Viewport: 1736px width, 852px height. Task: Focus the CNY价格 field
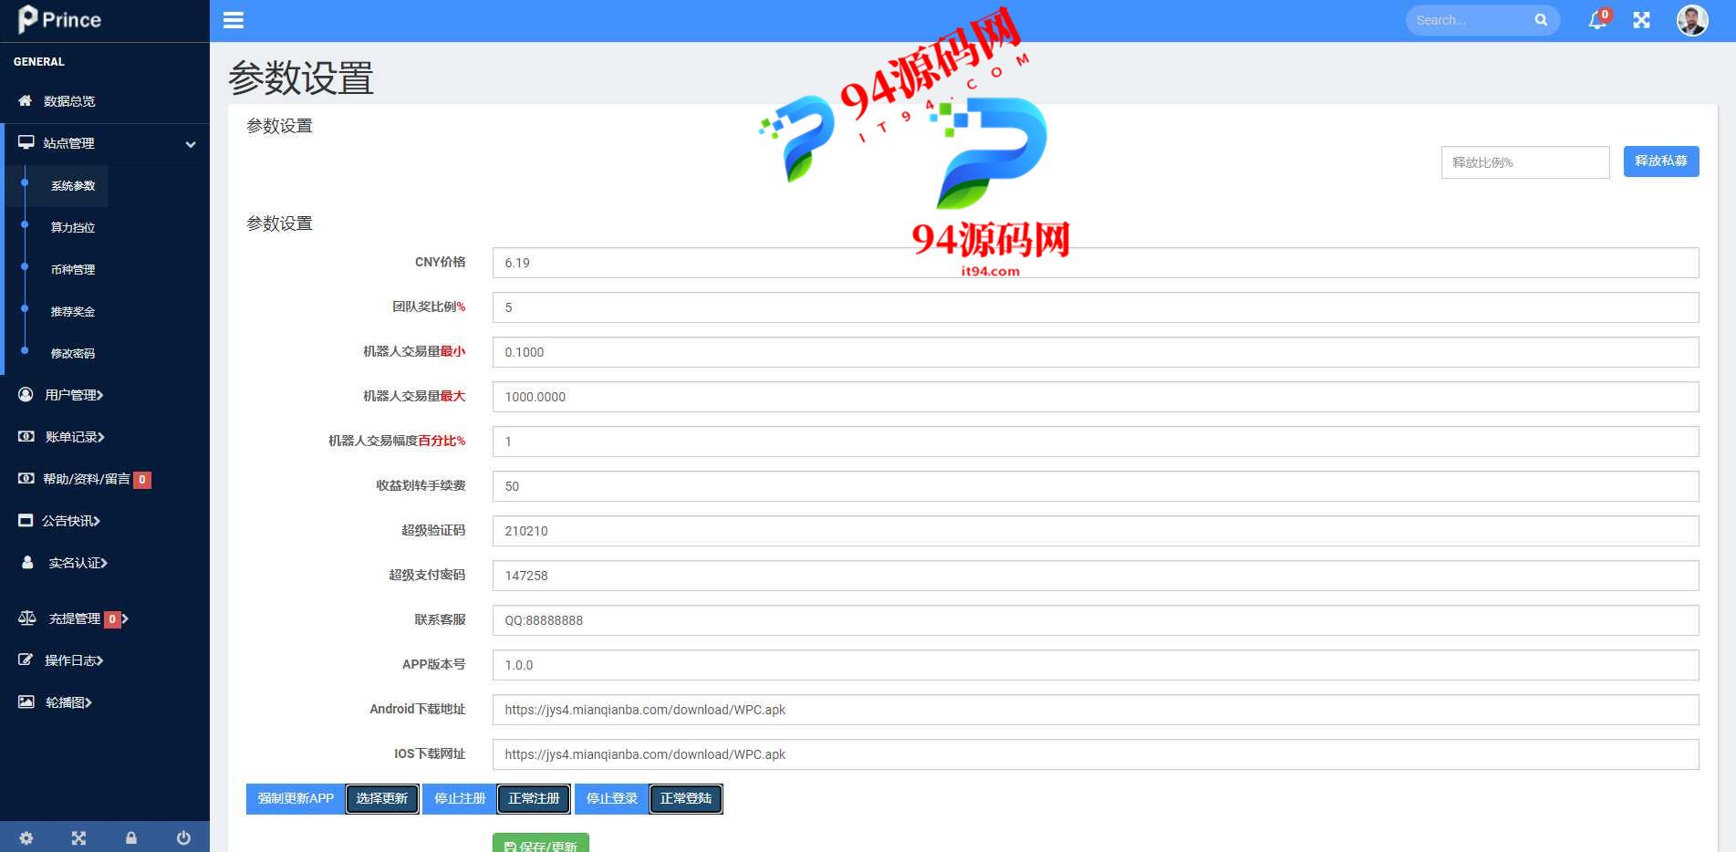click(1096, 263)
